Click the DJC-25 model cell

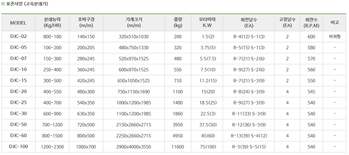click(19, 103)
